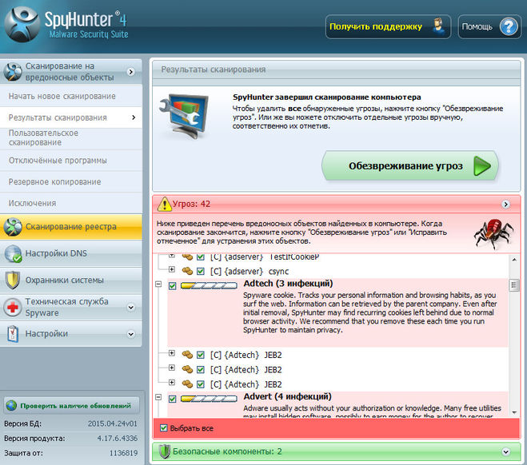Click the monitor with wrench icon
This screenshot has width=527, height=465.
[184, 116]
